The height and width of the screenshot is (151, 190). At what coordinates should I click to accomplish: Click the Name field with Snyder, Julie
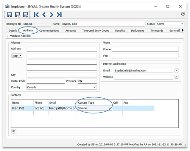(103, 24)
